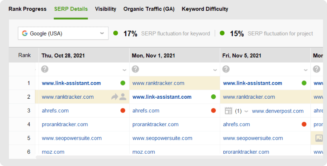Click green dot beside 17% SERP fluctuation
The width and height of the screenshot is (327, 166).
click(x=116, y=33)
